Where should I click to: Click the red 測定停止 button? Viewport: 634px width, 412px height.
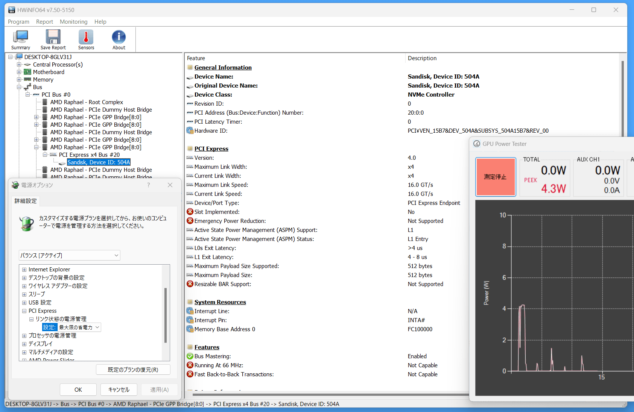pyautogui.click(x=496, y=177)
